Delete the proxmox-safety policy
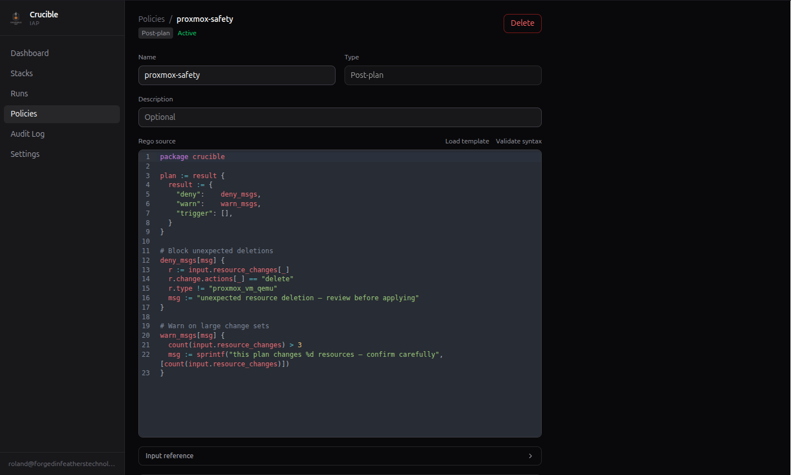Screen dimensions: 791x475 pos(522,23)
